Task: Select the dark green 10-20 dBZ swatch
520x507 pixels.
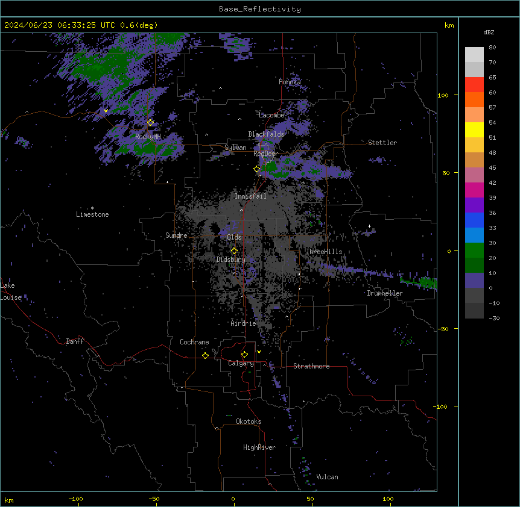Action: (x=474, y=266)
